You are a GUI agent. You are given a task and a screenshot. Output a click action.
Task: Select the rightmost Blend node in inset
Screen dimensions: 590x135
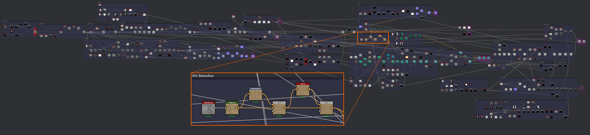click(x=326, y=108)
